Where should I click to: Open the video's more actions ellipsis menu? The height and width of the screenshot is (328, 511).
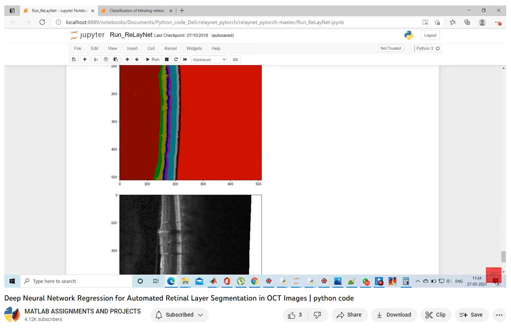(x=499, y=315)
